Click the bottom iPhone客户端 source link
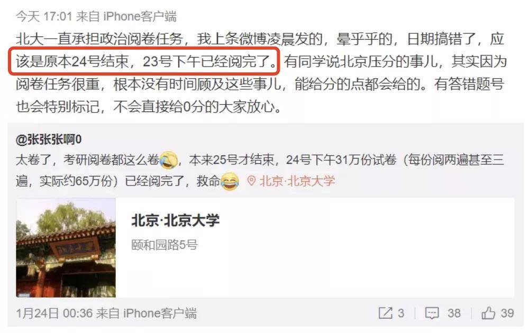The width and height of the screenshot is (529, 333). [x=160, y=313]
